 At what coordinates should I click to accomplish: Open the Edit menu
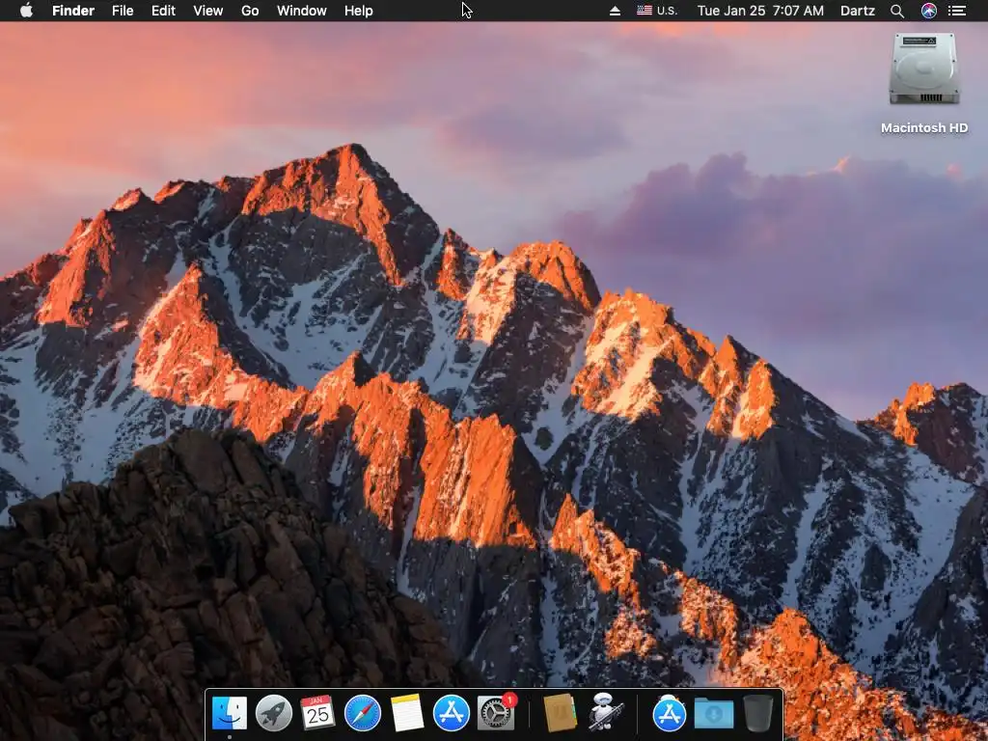click(x=163, y=11)
